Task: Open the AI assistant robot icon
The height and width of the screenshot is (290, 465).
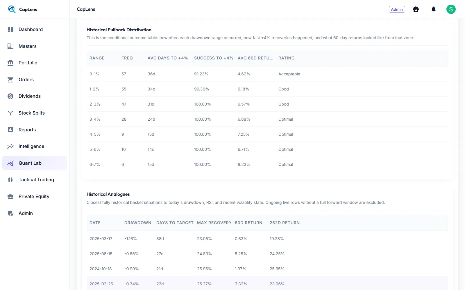Action: (x=416, y=9)
